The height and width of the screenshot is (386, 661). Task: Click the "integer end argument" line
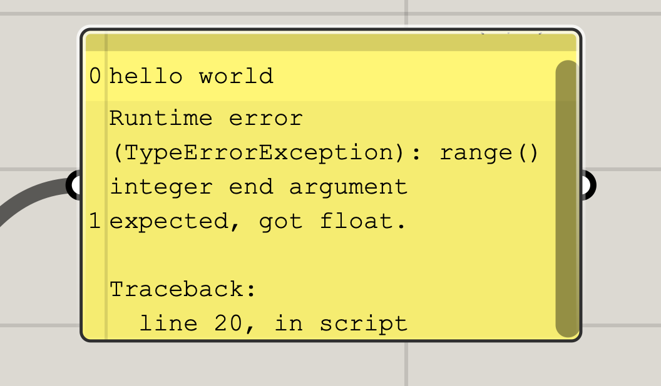tap(259, 187)
